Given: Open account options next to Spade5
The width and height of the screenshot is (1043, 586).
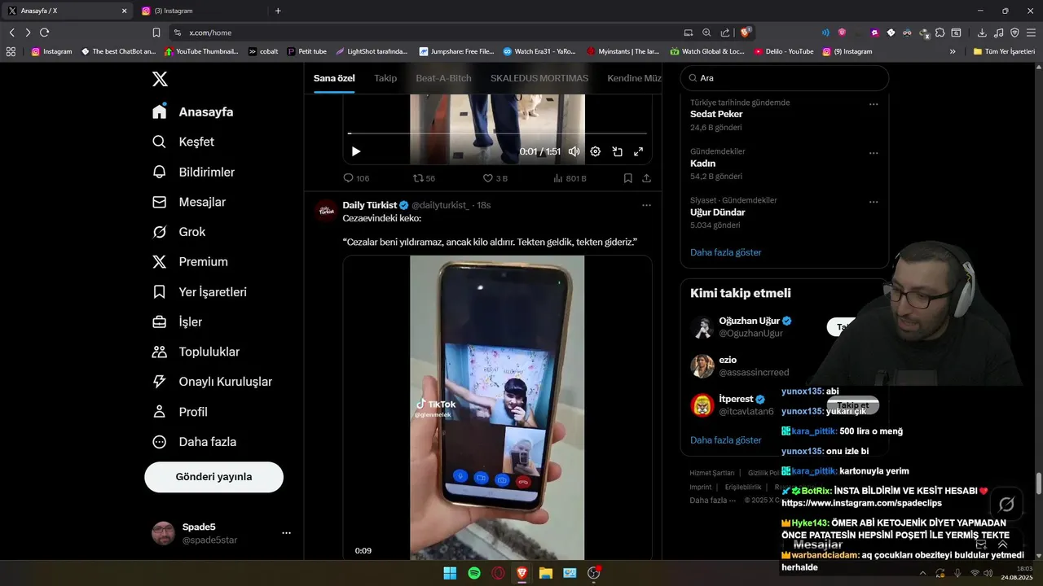Looking at the screenshot, I should [x=286, y=533].
